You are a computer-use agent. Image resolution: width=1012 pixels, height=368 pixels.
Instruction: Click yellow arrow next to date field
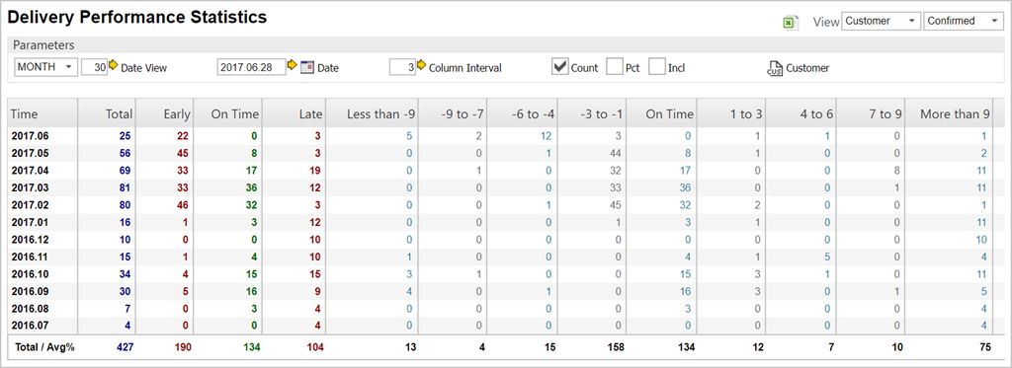click(292, 66)
